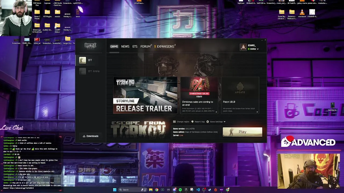Open Discord from the taskbar
This screenshot has height=193, width=344.
[x=174, y=190]
